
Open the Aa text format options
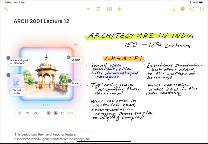click(89, 9)
